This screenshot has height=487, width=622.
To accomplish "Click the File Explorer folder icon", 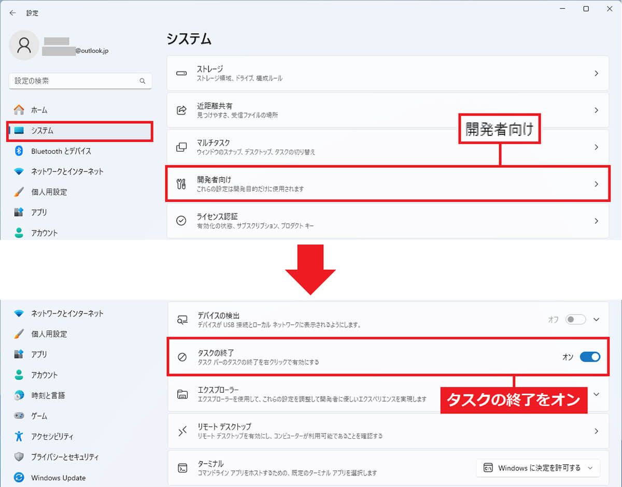I will pos(182,394).
